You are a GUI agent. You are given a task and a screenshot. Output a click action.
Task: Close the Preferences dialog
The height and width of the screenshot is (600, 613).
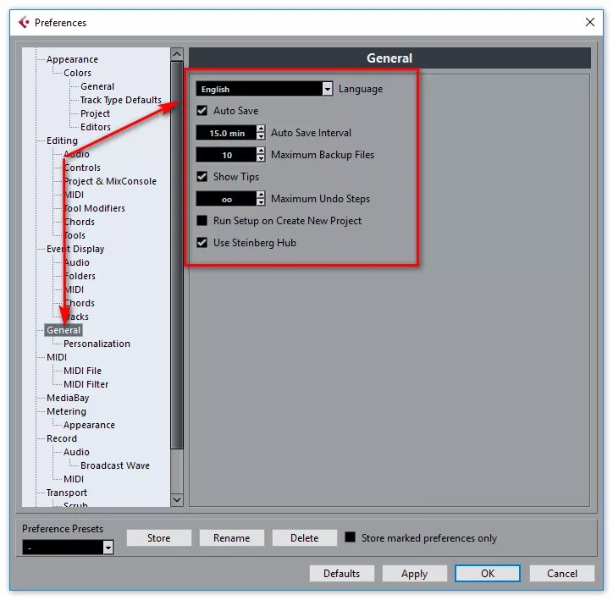pos(590,22)
